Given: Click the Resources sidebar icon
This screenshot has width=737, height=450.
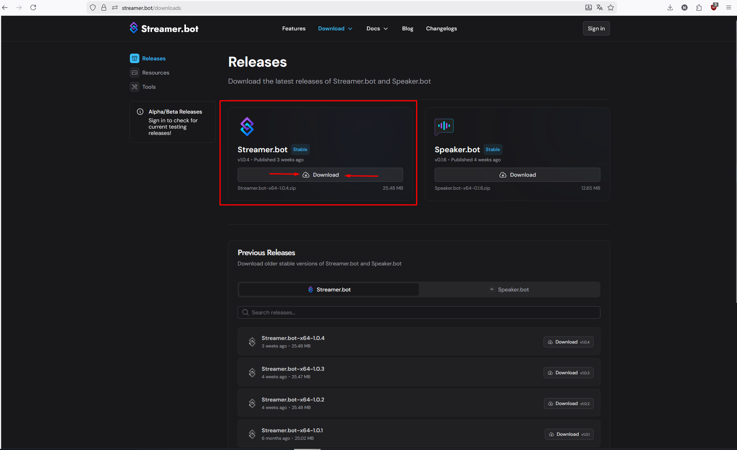Looking at the screenshot, I should pyautogui.click(x=135, y=73).
